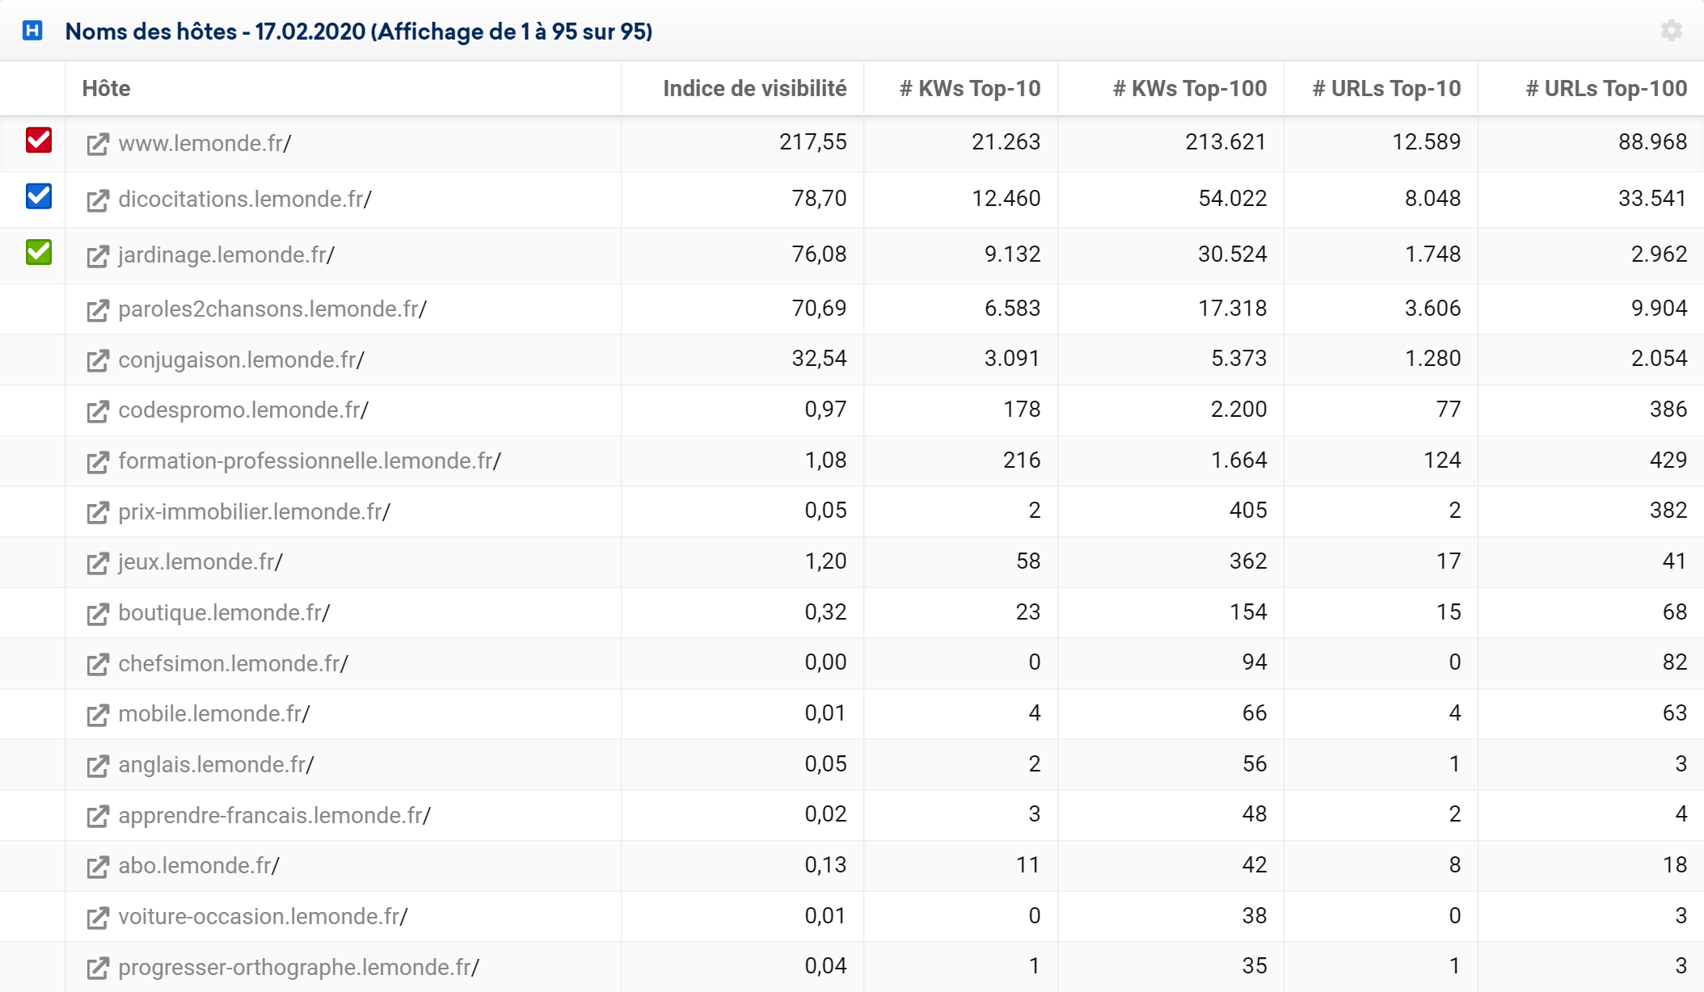Open the www.lemonde.fr/ host link
The image size is (1704, 992).
(x=205, y=143)
